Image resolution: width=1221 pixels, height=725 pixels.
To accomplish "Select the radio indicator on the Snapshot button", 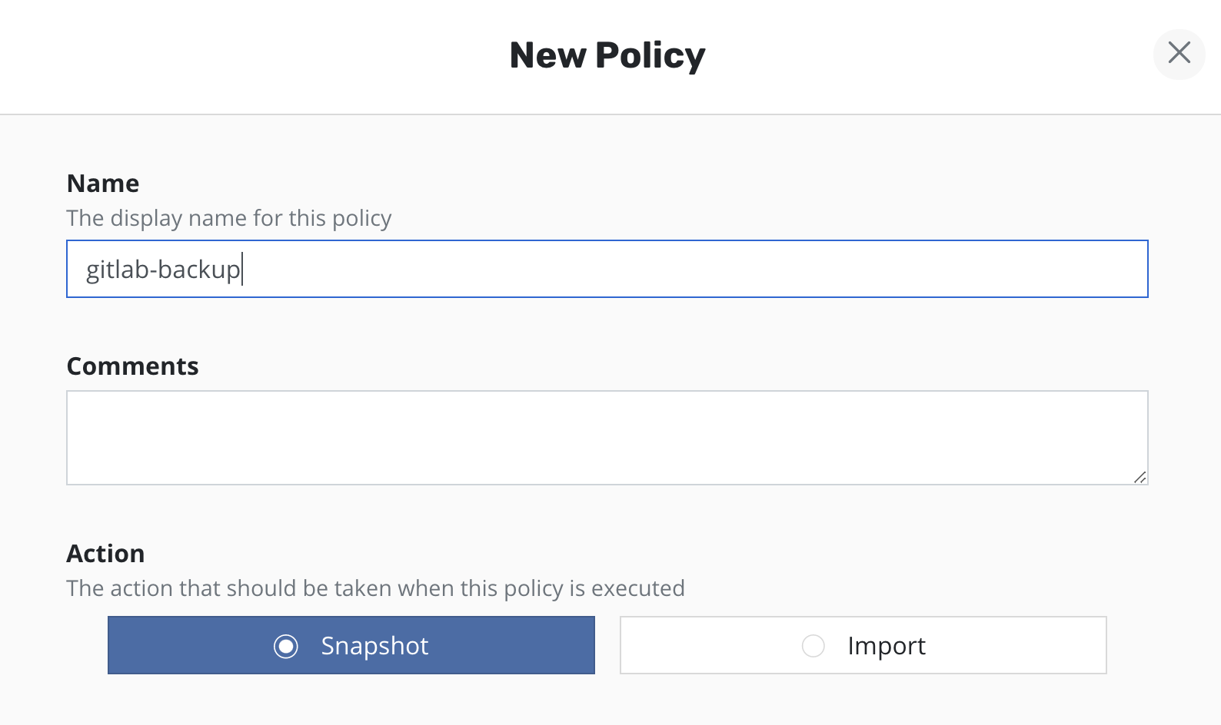I will tap(285, 647).
